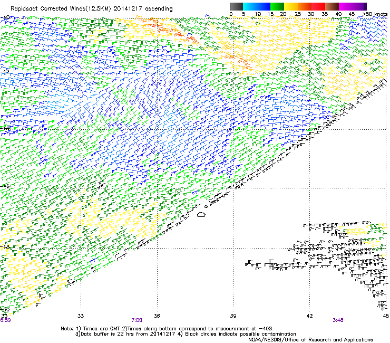Click the -40 latitude axis label
The height and width of the screenshot is (343, 390).
tap(5, 17)
